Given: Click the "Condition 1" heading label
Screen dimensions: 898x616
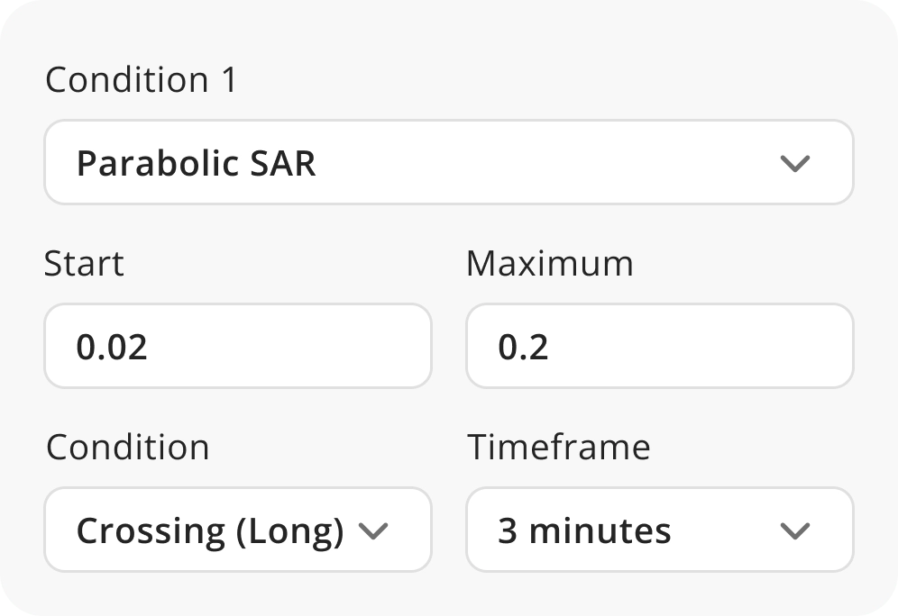Looking at the screenshot, I should (142, 80).
